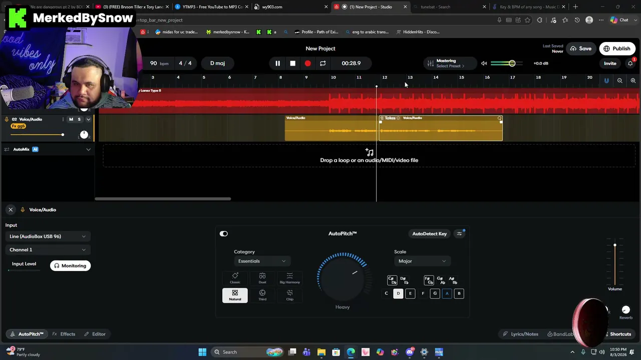641x360 pixels.
Task: Toggle the snap magnet icon
Action: pos(606,80)
